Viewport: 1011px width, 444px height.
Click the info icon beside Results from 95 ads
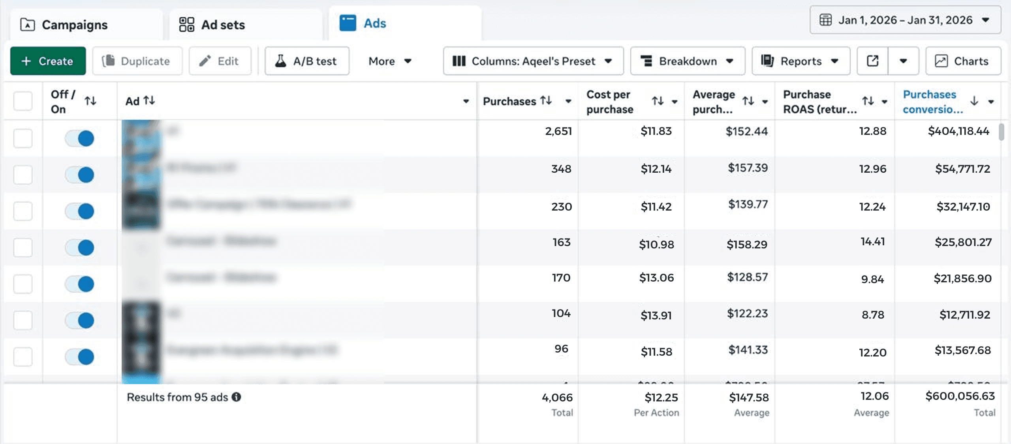(237, 397)
